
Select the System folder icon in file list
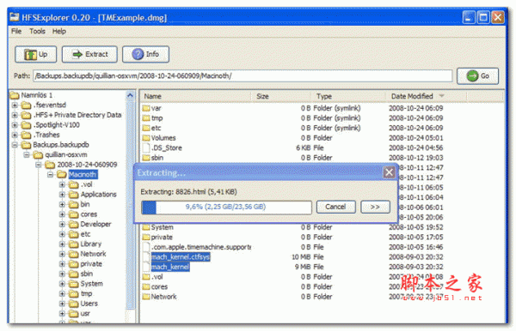[146, 227]
